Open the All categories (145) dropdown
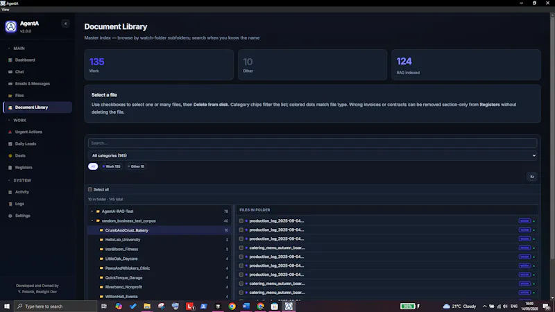The height and width of the screenshot is (312, 555). (313, 155)
